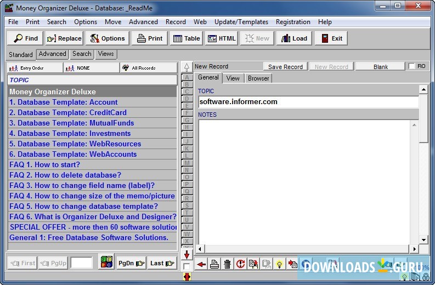Click inside the NOTES text area
435x285 pixels.
tap(304, 183)
